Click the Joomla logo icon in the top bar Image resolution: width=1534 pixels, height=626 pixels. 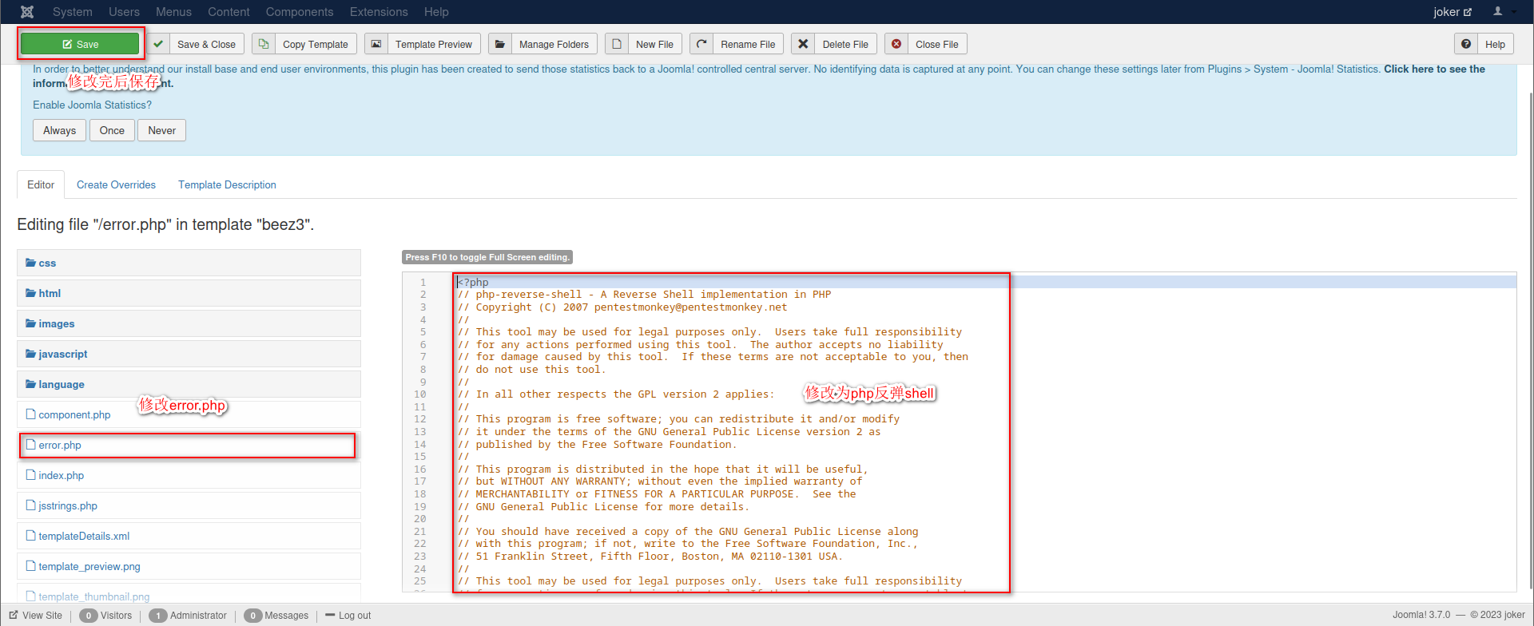click(27, 12)
